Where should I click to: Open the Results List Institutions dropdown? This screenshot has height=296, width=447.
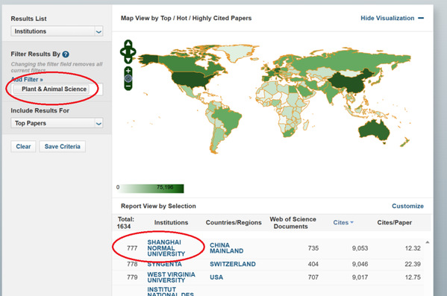(x=57, y=31)
